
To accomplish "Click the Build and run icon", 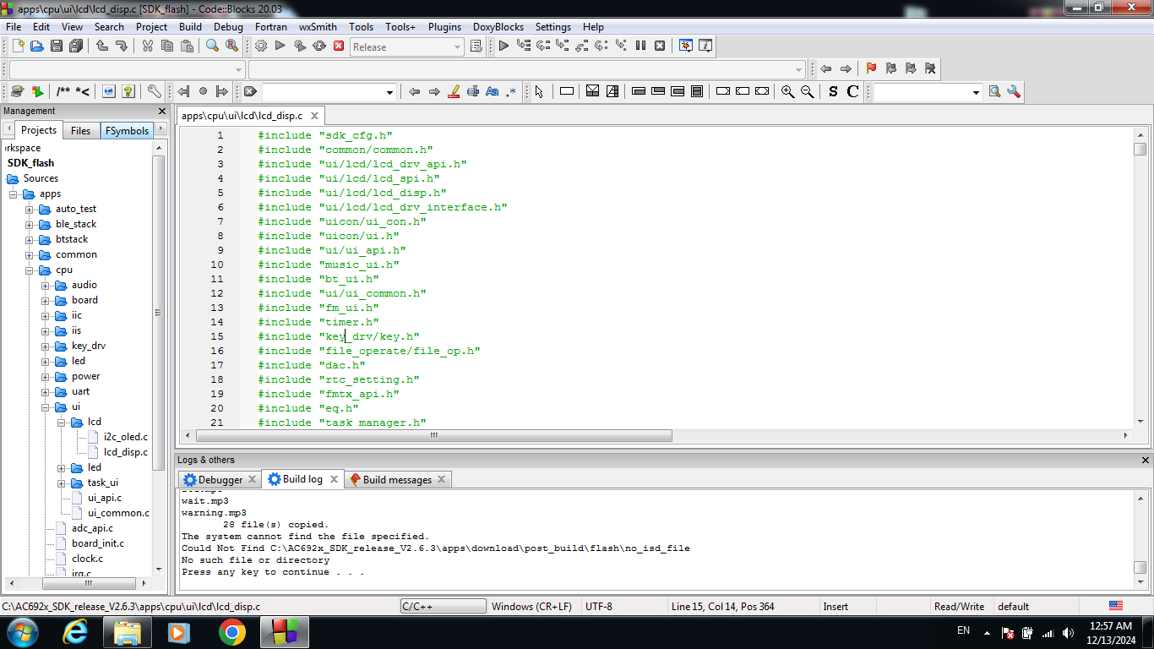I will tap(300, 46).
